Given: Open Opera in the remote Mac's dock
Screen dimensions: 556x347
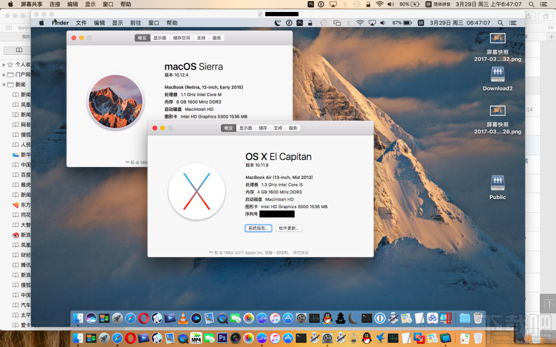Looking at the screenshot, I should pyautogui.click(x=143, y=318).
